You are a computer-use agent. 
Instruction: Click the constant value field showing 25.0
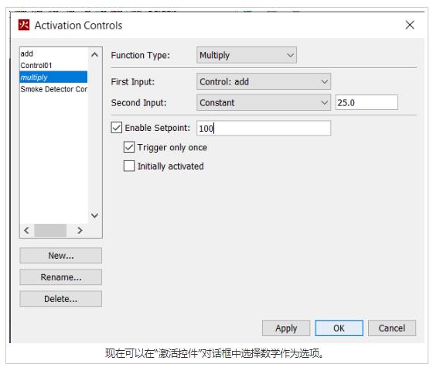(367, 102)
